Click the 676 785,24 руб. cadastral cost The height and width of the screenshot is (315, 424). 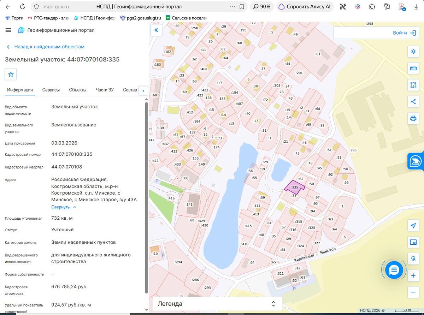(x=69, y=286)
